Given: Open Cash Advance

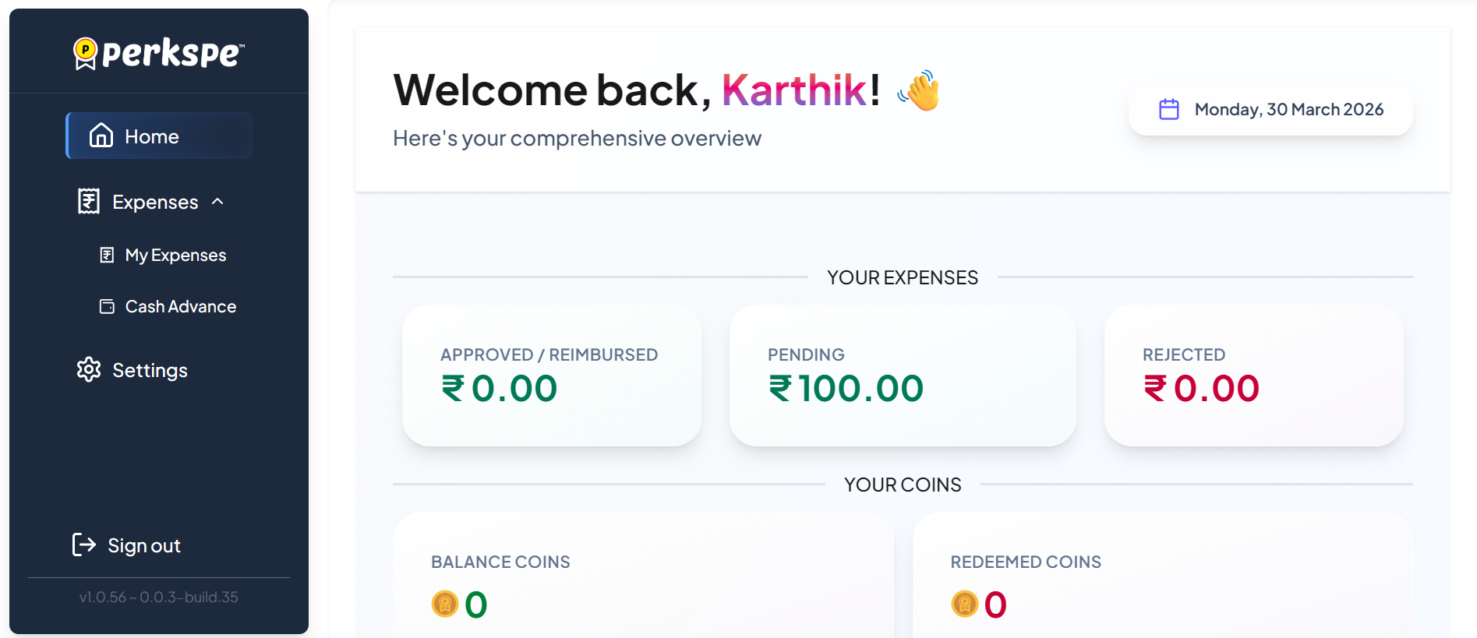Looking at the screenshot, I should point(180,306).
